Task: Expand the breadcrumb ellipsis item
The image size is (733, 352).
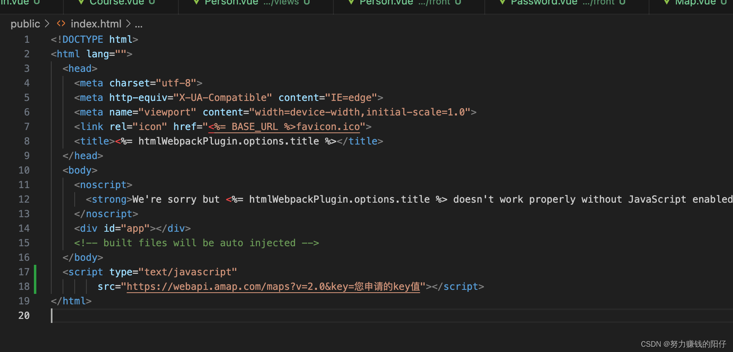Action: 138,25
